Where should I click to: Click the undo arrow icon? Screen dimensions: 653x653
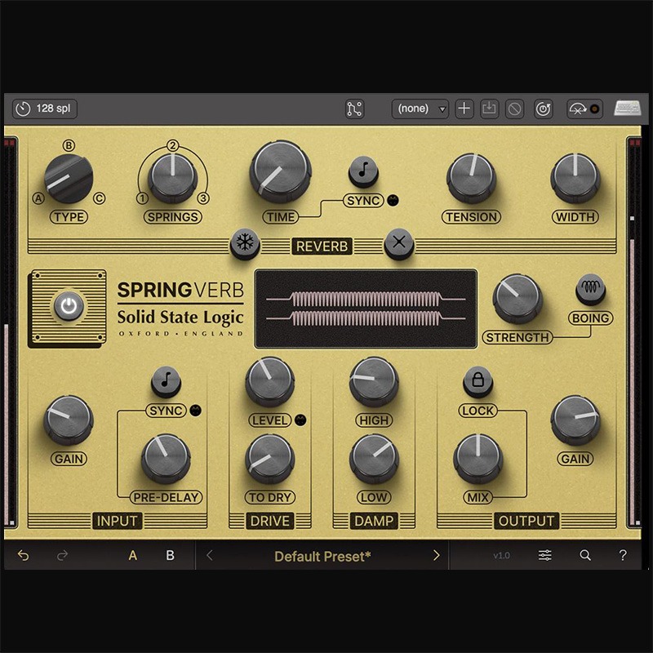[x=24, y=555]
